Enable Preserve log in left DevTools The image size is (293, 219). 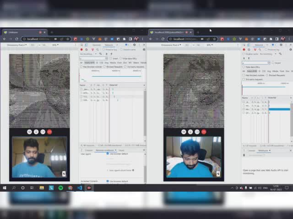pyautogui.click(x=103, y=50)
